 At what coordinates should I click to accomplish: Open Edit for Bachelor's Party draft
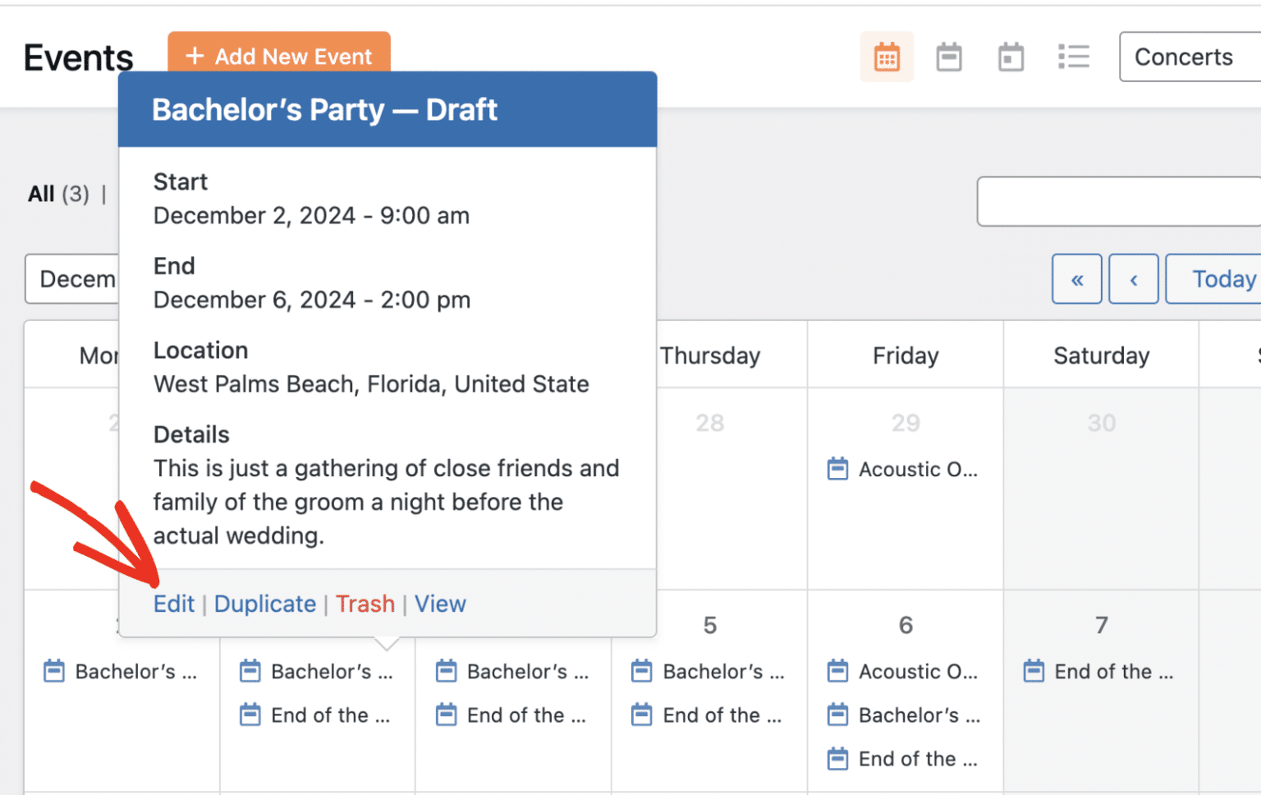(173, 604)
